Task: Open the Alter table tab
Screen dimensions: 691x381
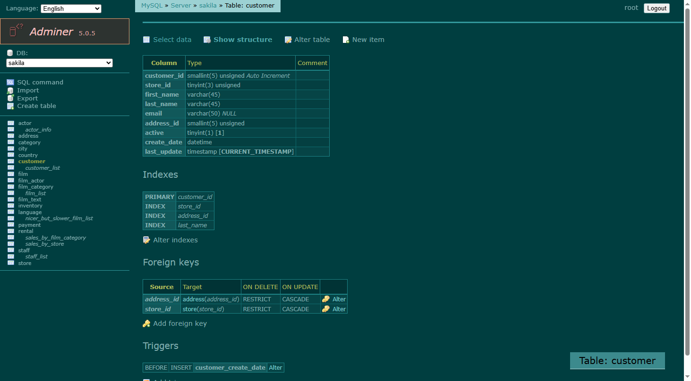Action: (x=307, y=40)
